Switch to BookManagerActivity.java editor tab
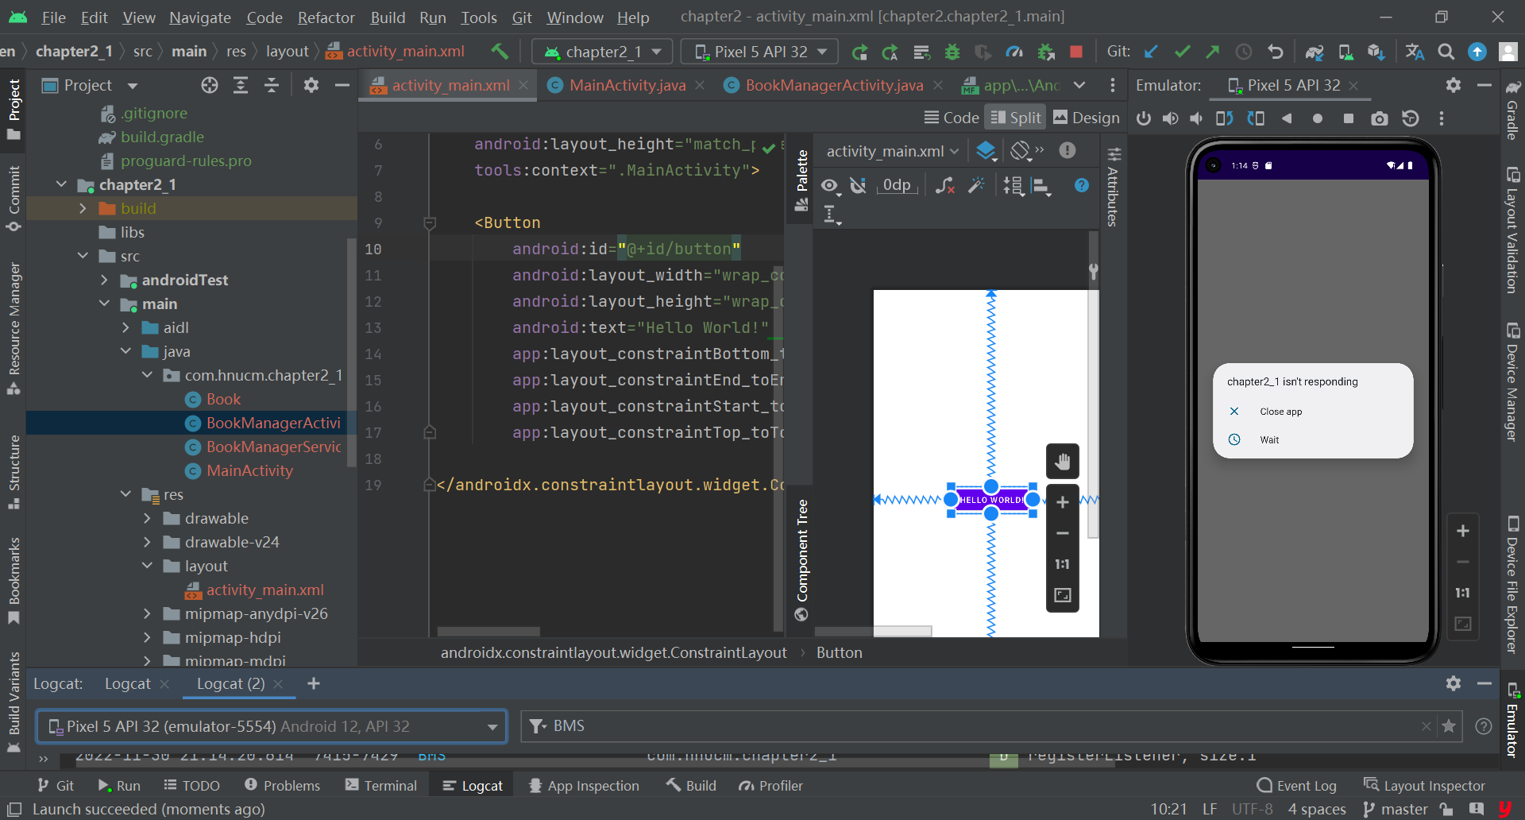Image resolution: width=1525 pixels, height=820 pixels. (833, 85)
